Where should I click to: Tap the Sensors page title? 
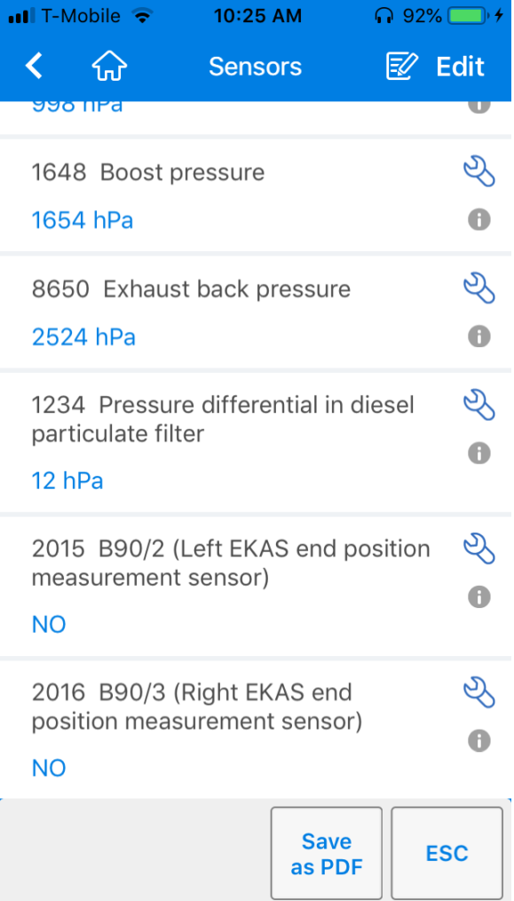(255, 67)
